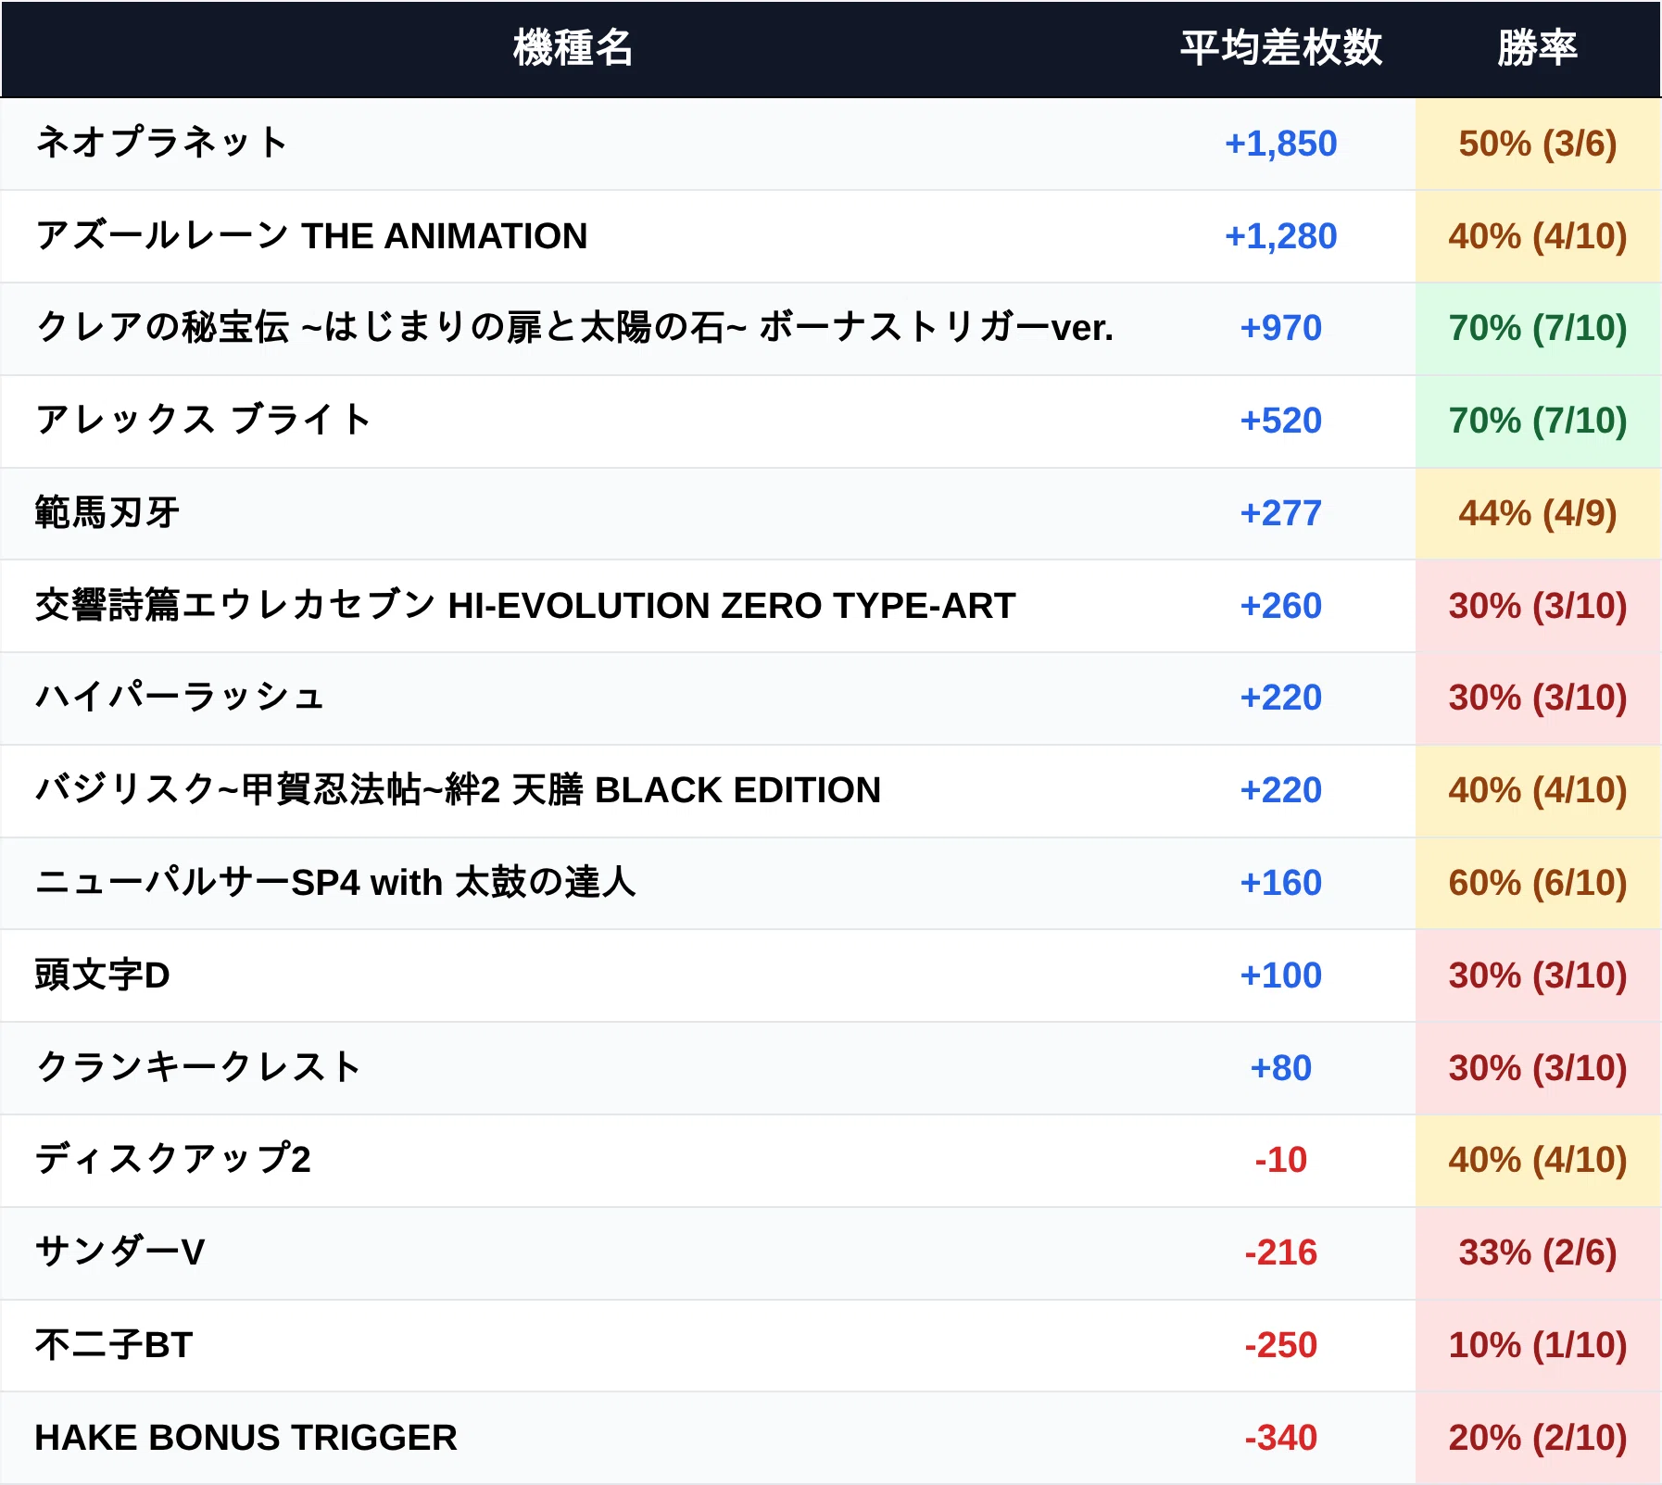The width and height of the screenshot is (1662, 1485).
Task: Click the +260 value cell
Action: 1280,606
